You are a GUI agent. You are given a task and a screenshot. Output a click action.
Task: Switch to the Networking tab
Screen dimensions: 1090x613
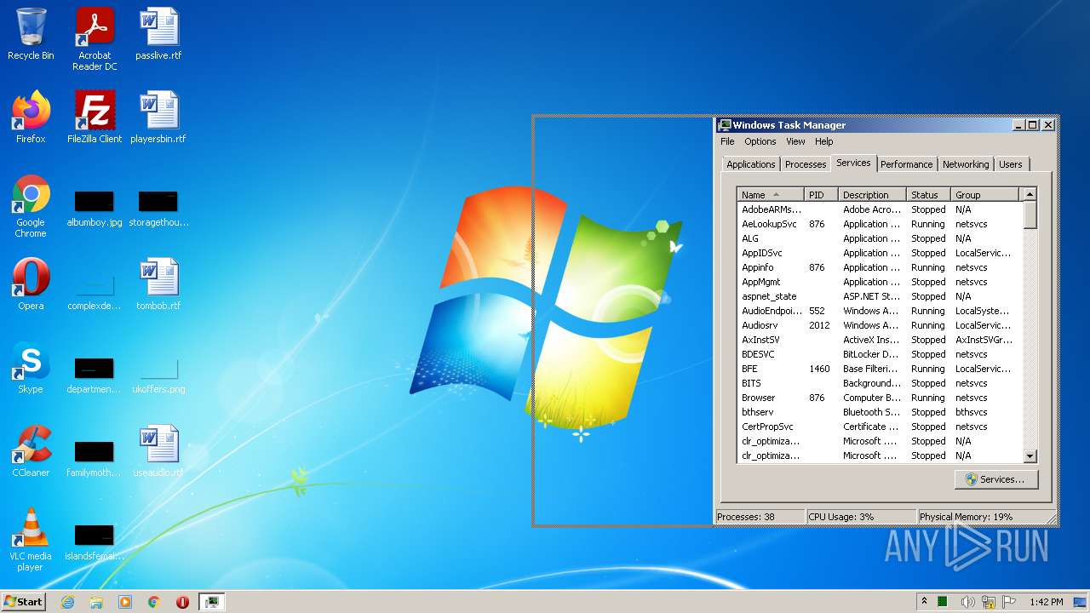click(966, 164)
